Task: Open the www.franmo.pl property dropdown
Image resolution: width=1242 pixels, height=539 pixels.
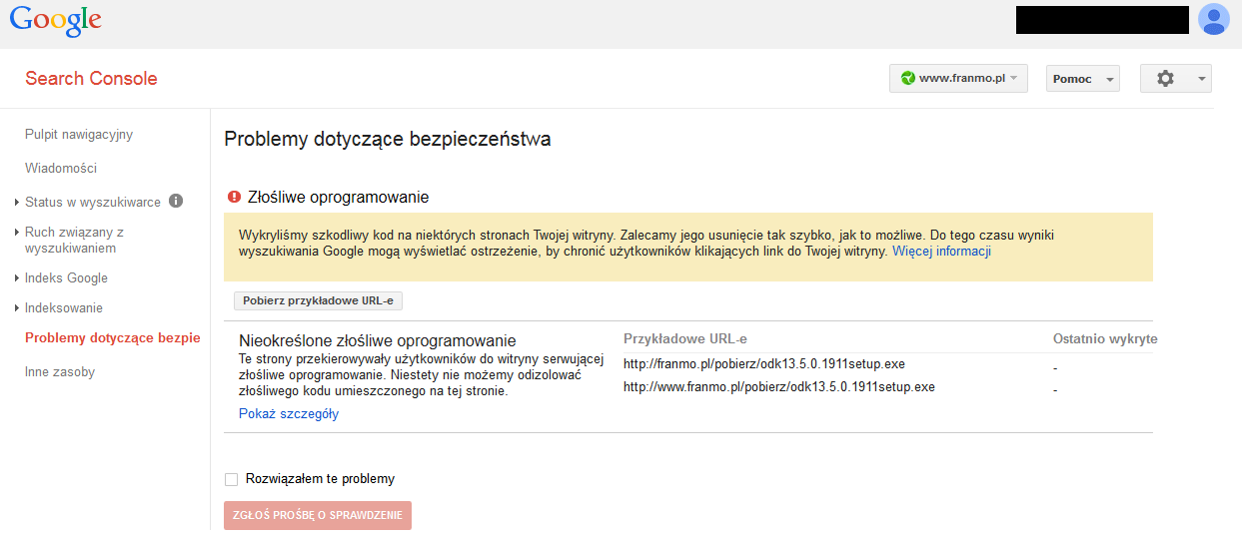Action: [958, 79]
